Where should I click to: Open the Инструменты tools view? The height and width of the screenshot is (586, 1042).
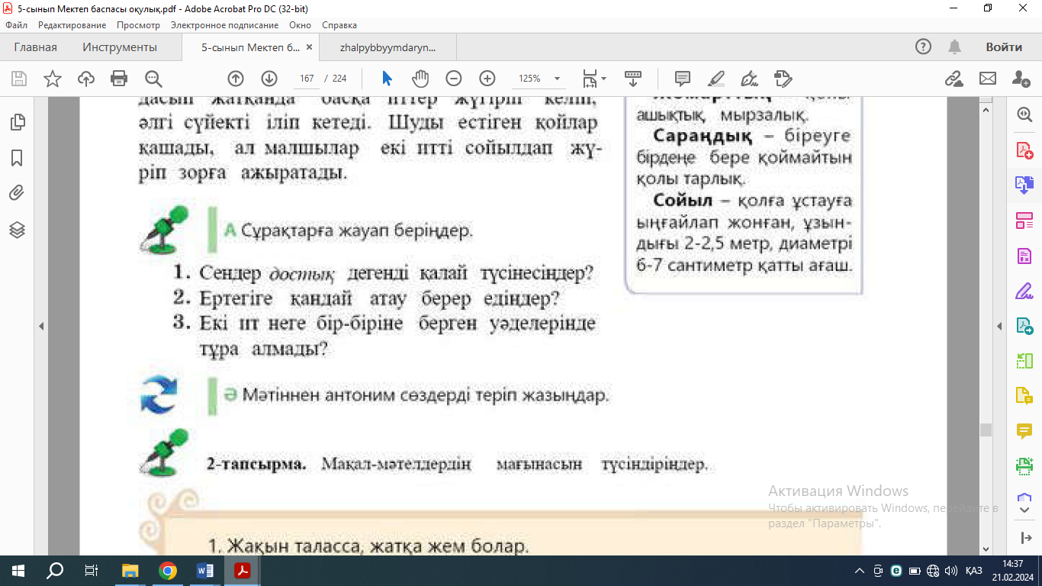tap(120, 47)
